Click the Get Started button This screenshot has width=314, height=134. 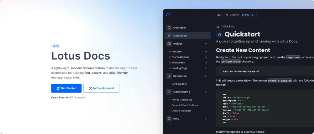66,88
